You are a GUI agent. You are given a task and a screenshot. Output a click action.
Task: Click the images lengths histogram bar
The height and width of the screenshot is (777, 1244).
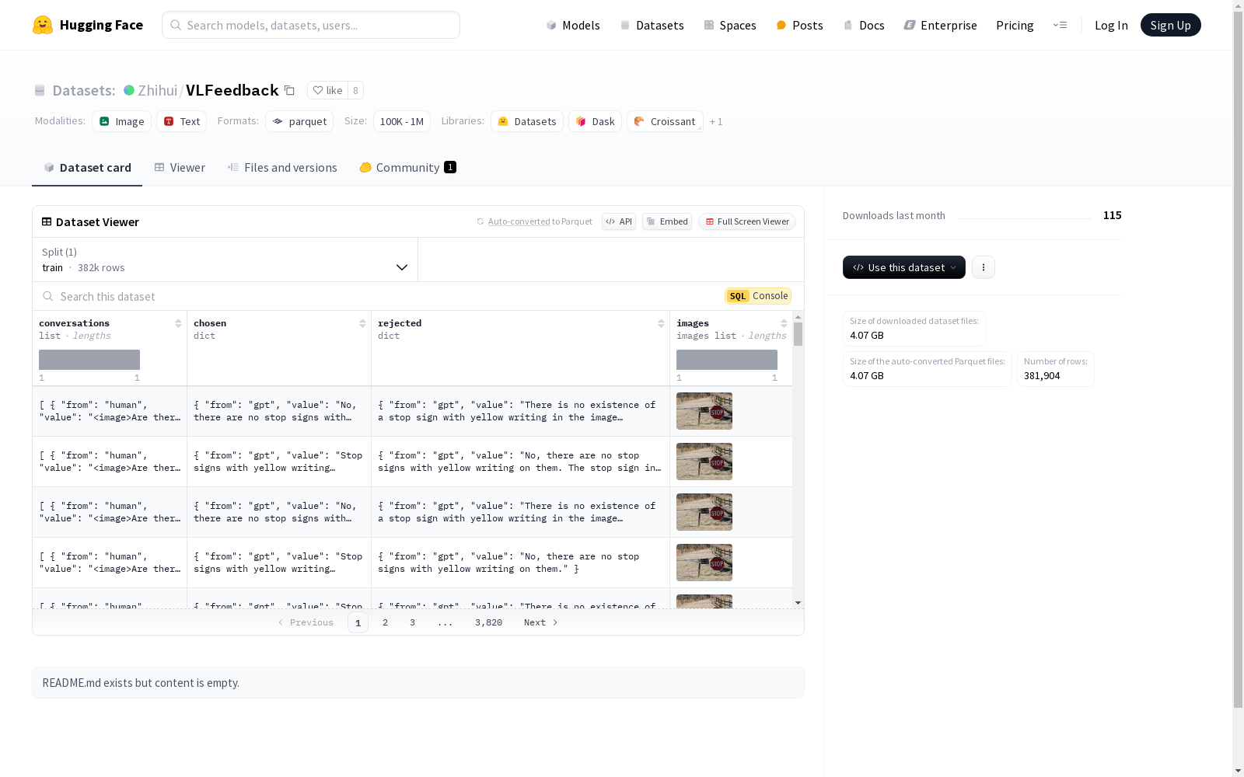[x=727, y=359]
